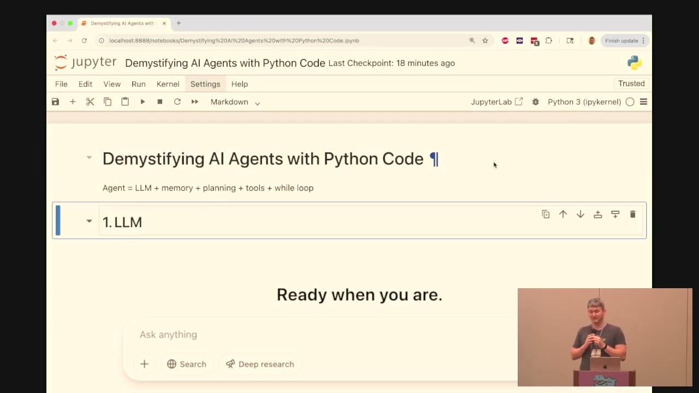Bookmark this page with star icon

point(485,40)
